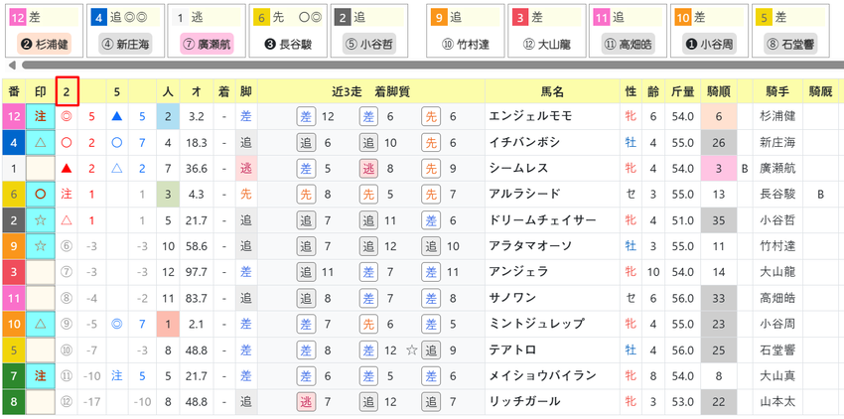
Task: Select the 注 mark cell for horse 12
Action: pyautogui.click(x=41, y=117)
